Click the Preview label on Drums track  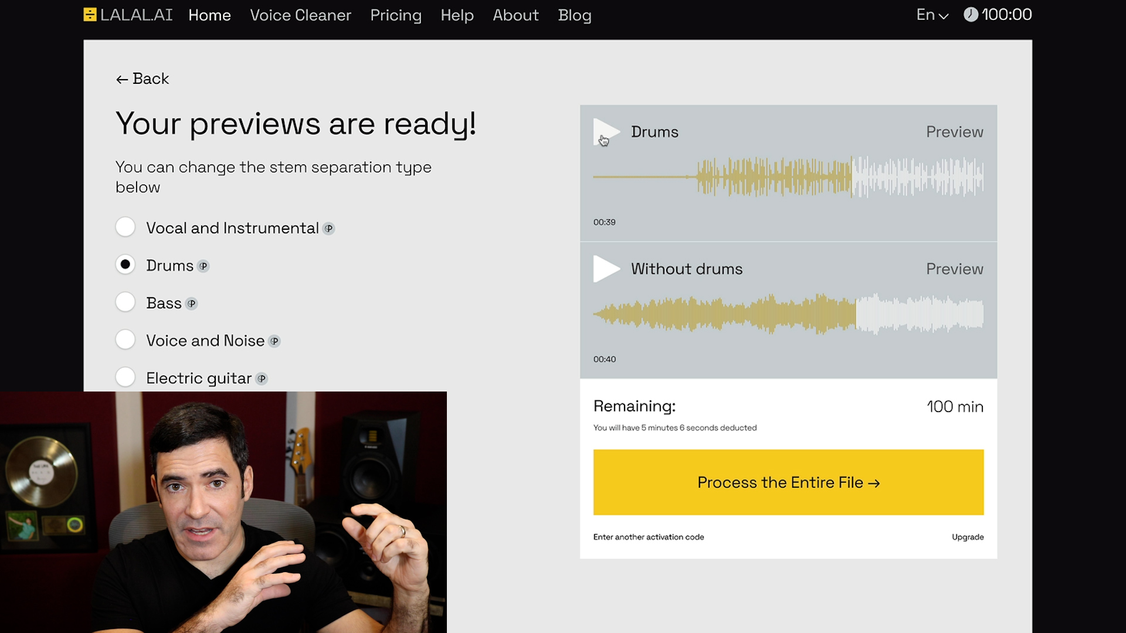tap(955, 132)
